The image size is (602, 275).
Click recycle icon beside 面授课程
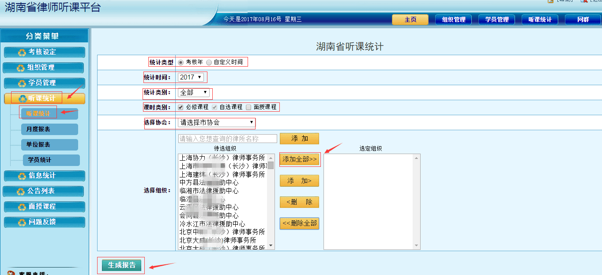pyautogui.click(x=22, y=207)
